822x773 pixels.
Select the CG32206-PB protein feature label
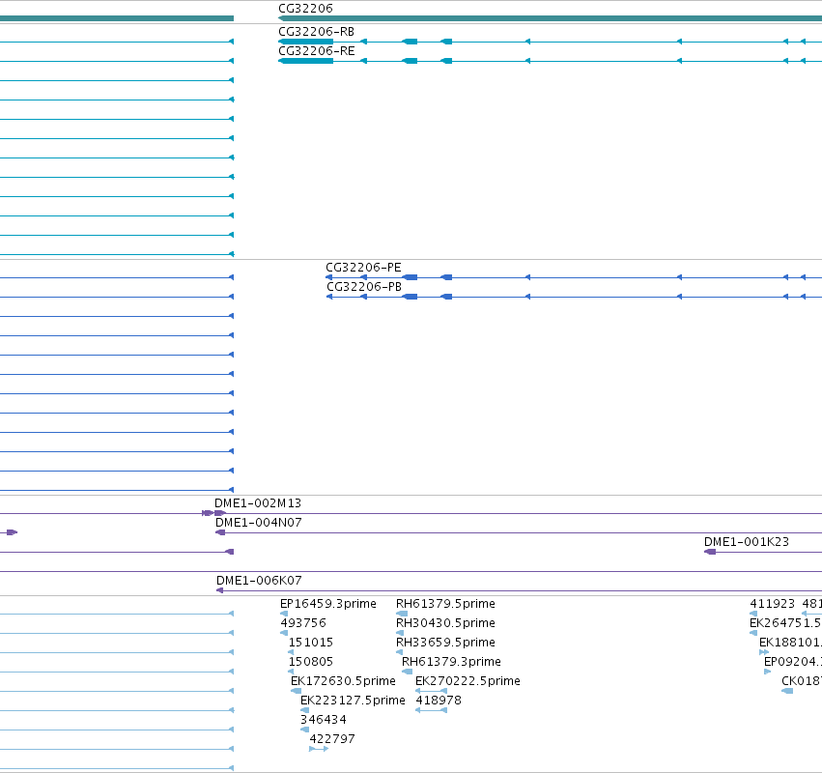(x=364, y=287)
